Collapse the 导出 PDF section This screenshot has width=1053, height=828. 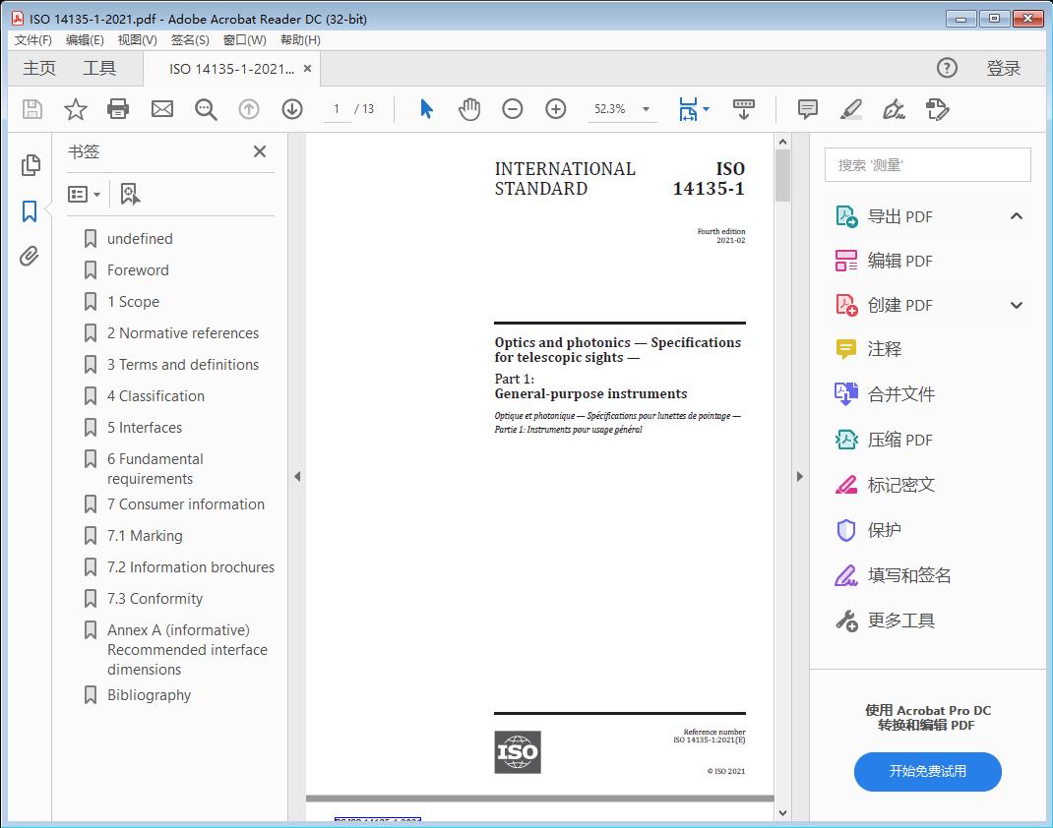1017,216
